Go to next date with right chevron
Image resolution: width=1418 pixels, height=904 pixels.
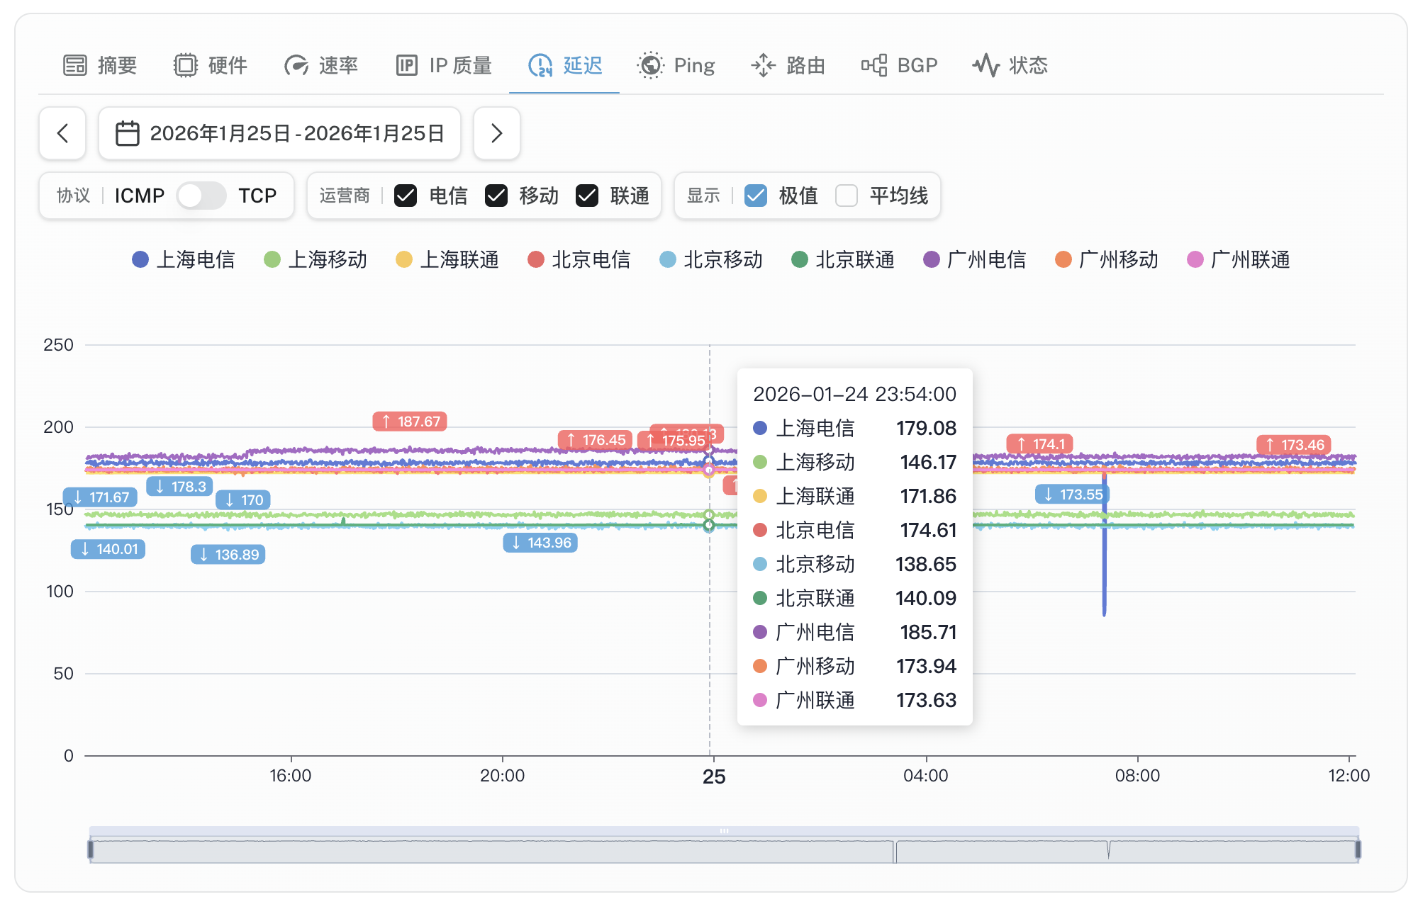496,133
